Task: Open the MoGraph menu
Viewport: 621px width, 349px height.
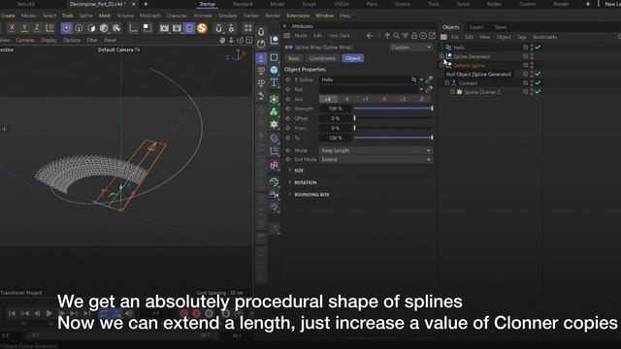Action: click(x=150, y=16)
